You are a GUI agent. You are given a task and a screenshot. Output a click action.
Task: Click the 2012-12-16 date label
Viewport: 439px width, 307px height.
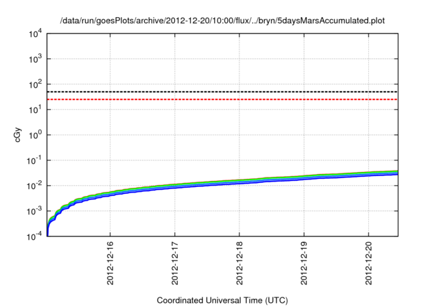coord(110,263)
